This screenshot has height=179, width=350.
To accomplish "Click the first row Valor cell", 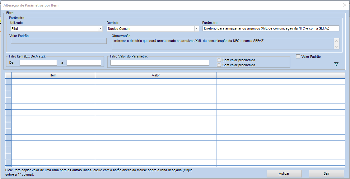I will pos(156,81).
